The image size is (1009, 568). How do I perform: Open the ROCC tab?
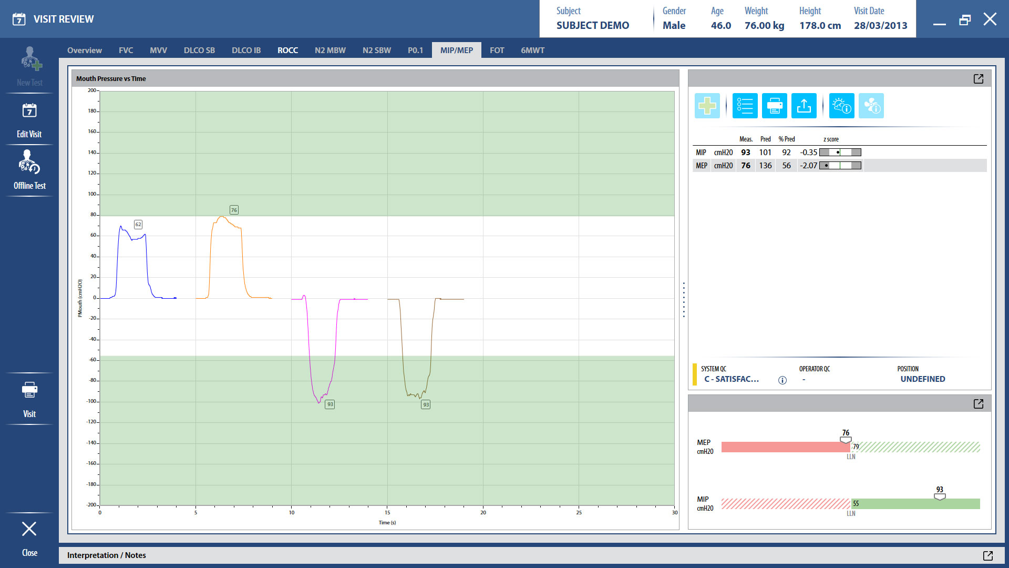tap(287, 50)
